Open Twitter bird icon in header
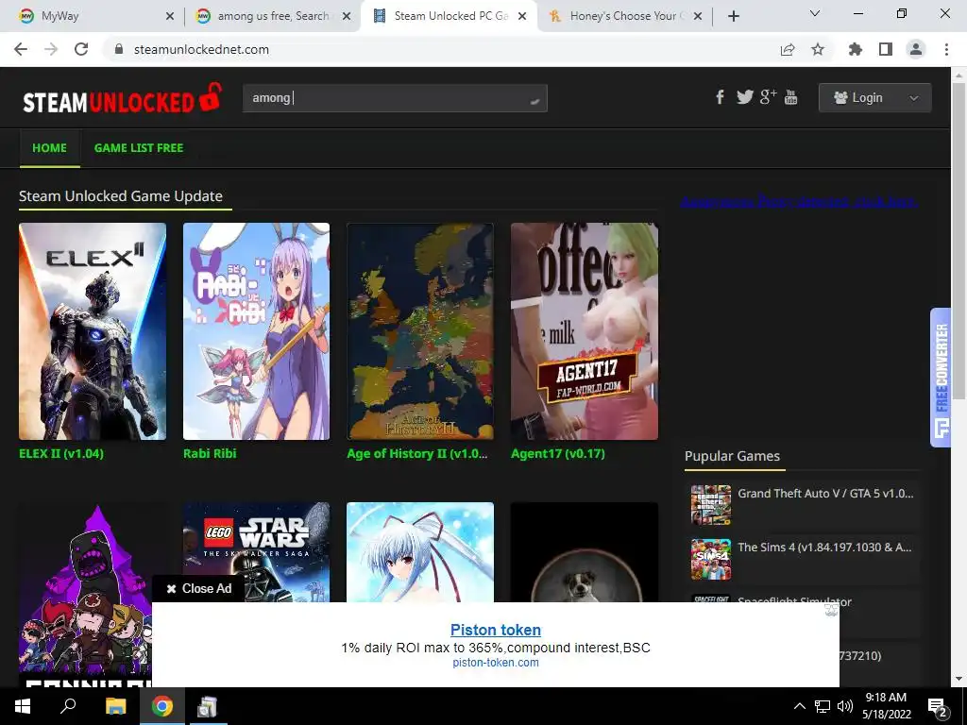Viewport: 967px width, 725px height. coord(744,97)
